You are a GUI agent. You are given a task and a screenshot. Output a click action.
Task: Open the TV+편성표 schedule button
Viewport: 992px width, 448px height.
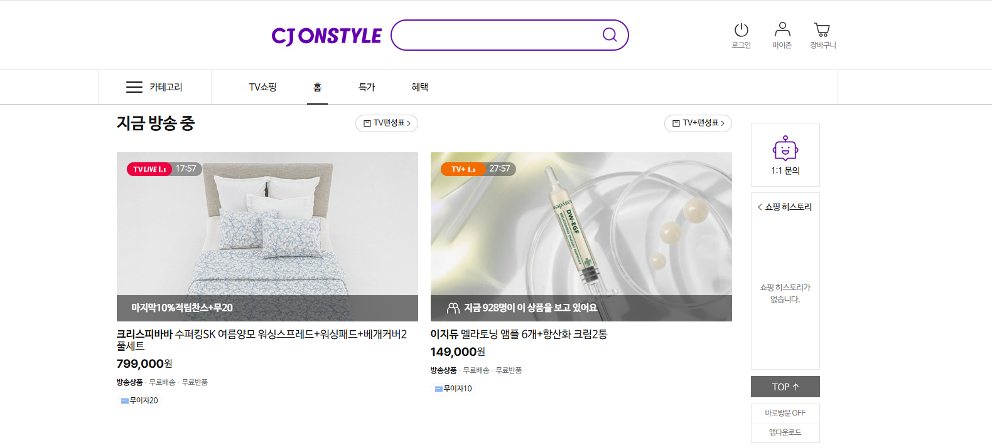point(698,123)
